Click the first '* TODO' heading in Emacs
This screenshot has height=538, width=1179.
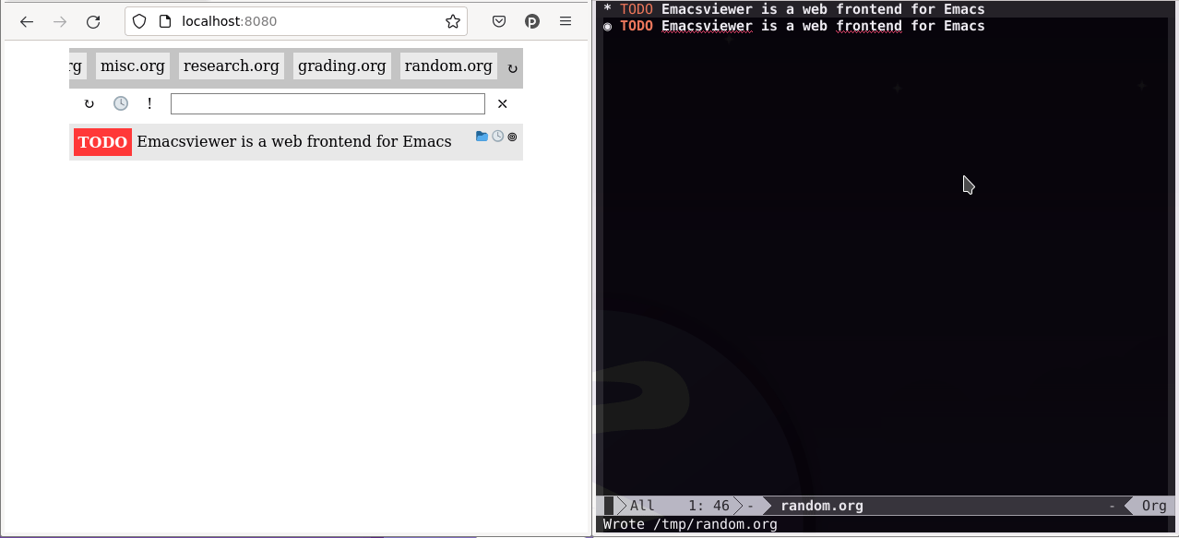tap(793, 9)
